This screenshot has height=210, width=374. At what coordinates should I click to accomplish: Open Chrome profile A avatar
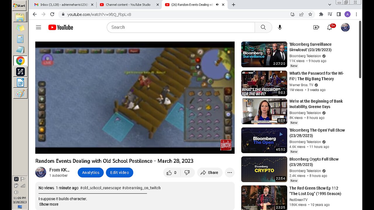point(347,14)
